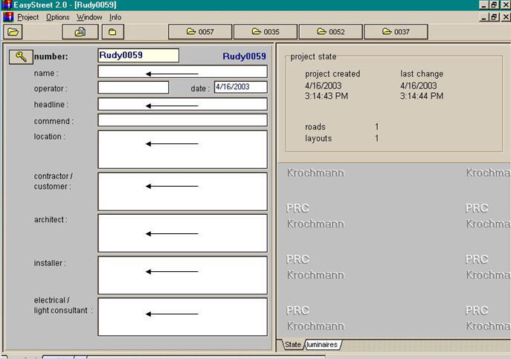Open project with the folder icon button
The height and width of the screenshot is (359, 511).
[x=13, y=32]
